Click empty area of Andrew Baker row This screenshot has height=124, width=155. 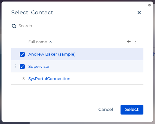[109, 54]
